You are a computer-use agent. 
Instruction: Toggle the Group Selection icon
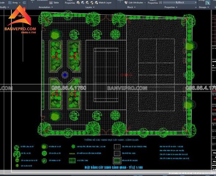[x=208, y=3]
